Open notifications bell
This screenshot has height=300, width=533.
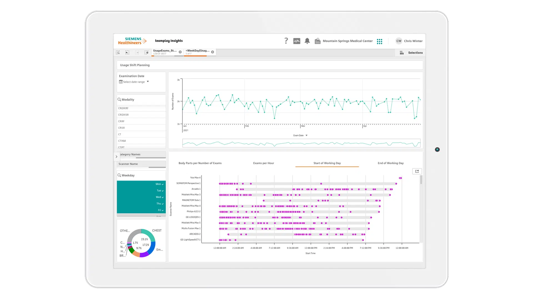pyautogui.click(x=307, y=41)
